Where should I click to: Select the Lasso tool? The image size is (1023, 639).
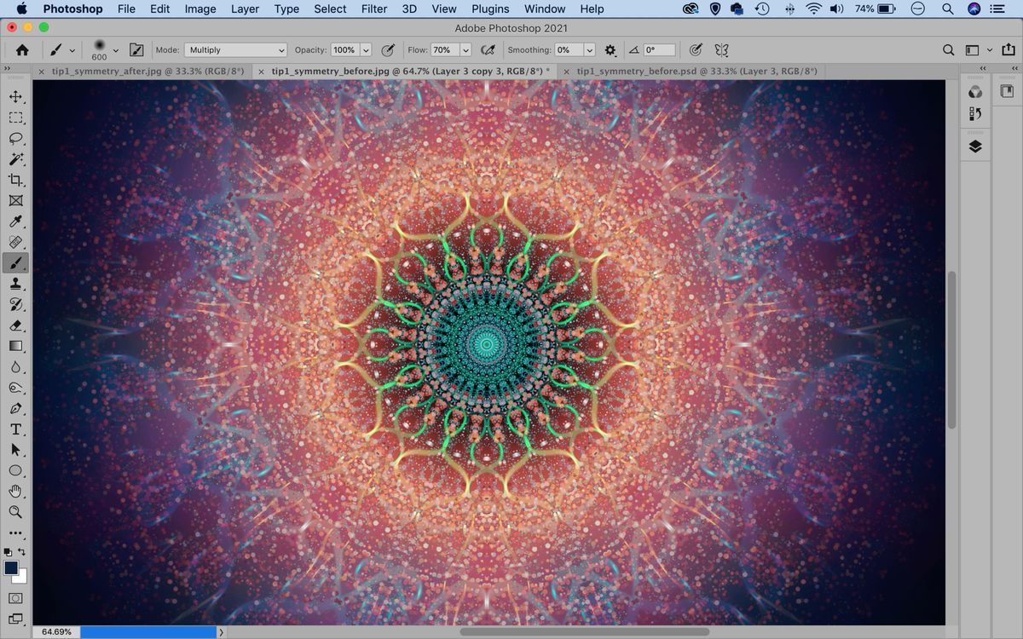[16, 139]
